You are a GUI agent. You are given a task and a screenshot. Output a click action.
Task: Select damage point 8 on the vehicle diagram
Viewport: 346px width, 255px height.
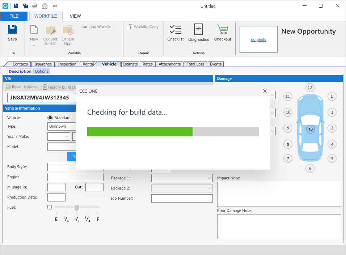tap(288, 144)
